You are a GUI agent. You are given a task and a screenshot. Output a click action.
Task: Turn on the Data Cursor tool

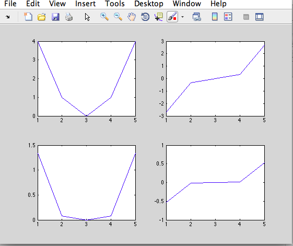point(159,17)
